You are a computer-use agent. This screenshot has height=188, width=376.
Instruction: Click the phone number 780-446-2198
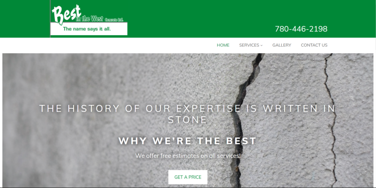pos(301,29)
